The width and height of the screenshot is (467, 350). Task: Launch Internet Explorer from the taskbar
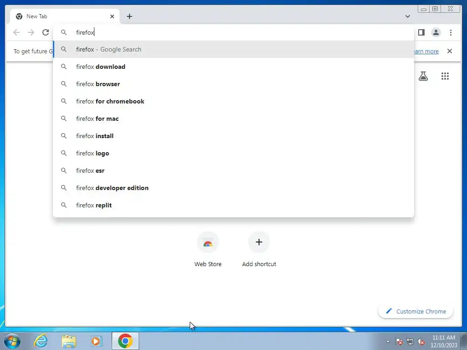pos(41,341)
